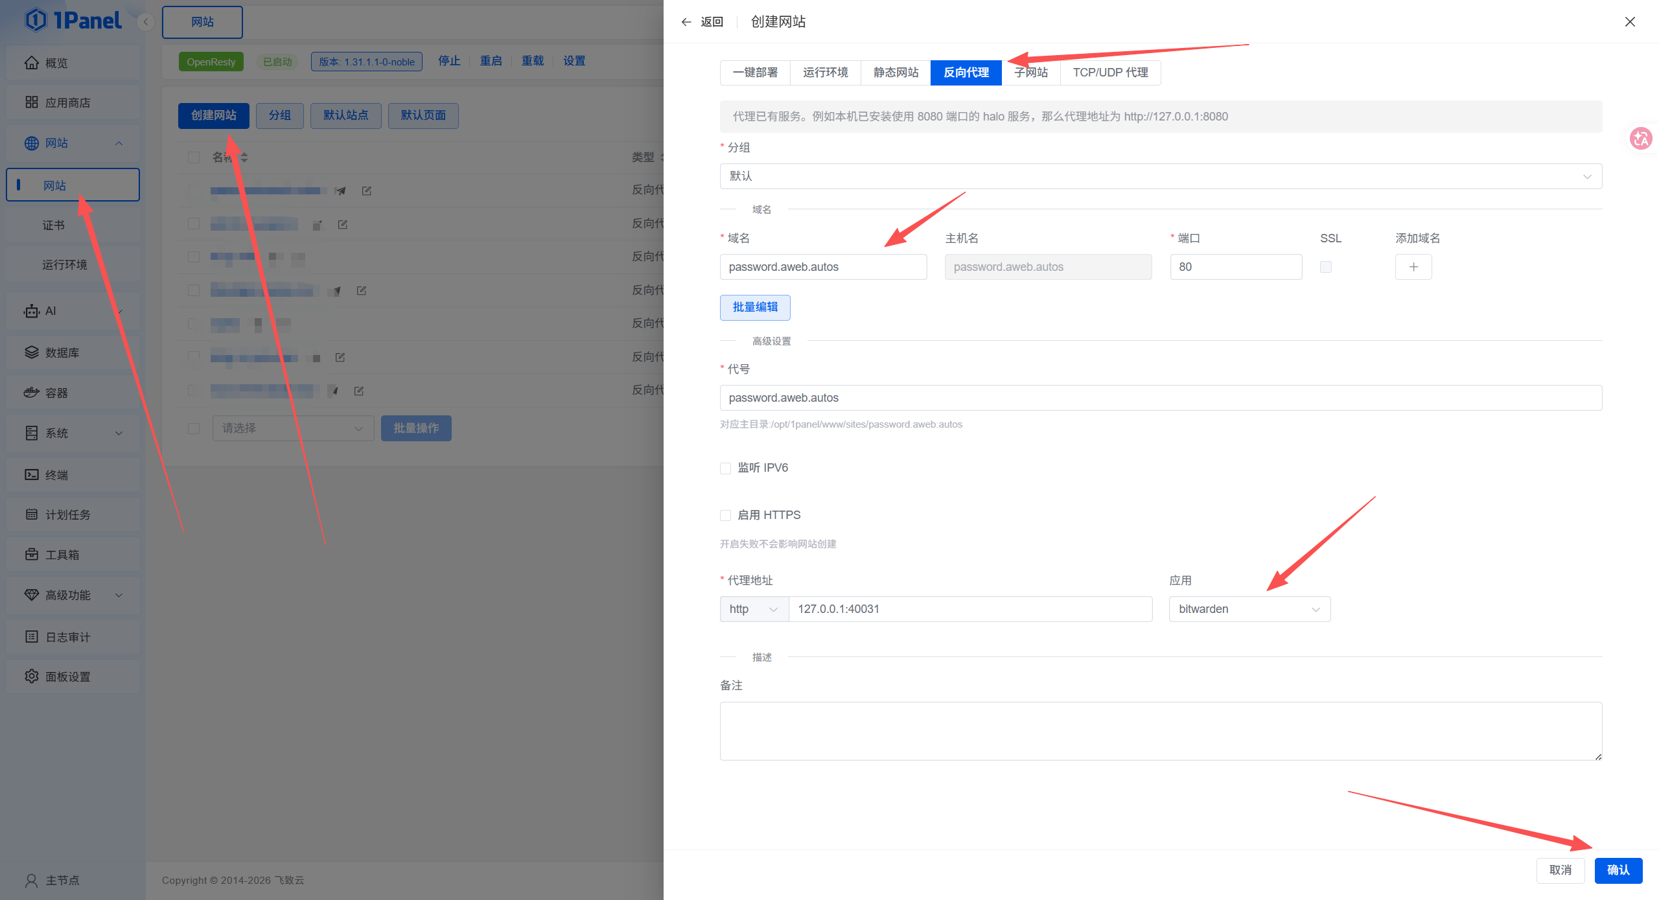The width and height of the screenshot is (1659, 900).
Task: Collapse the sidebar with the chevron icon
Action: point(146,22)
